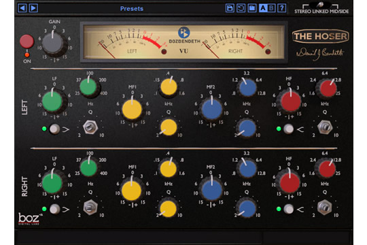Viewport: 367px width, 245px height.
Task: Click the LEFT MF2 gain blue knob
Action: 212,109
